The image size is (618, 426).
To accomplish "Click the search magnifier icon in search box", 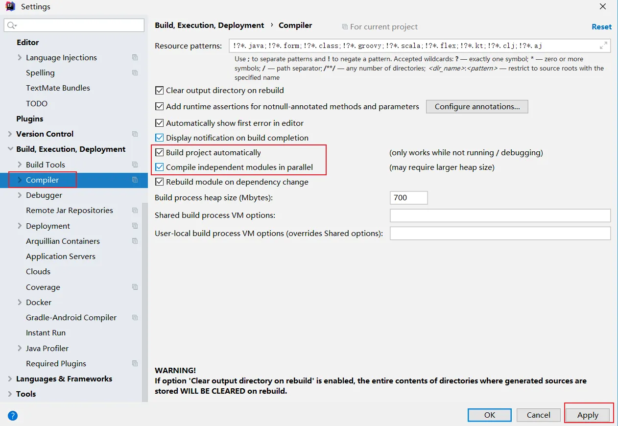I will click(12, 25).
